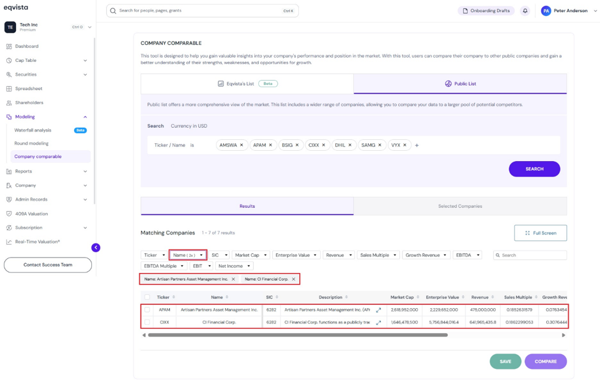Click the COMPARE button
The image size is (600, 381).
[x=546, y=361]
